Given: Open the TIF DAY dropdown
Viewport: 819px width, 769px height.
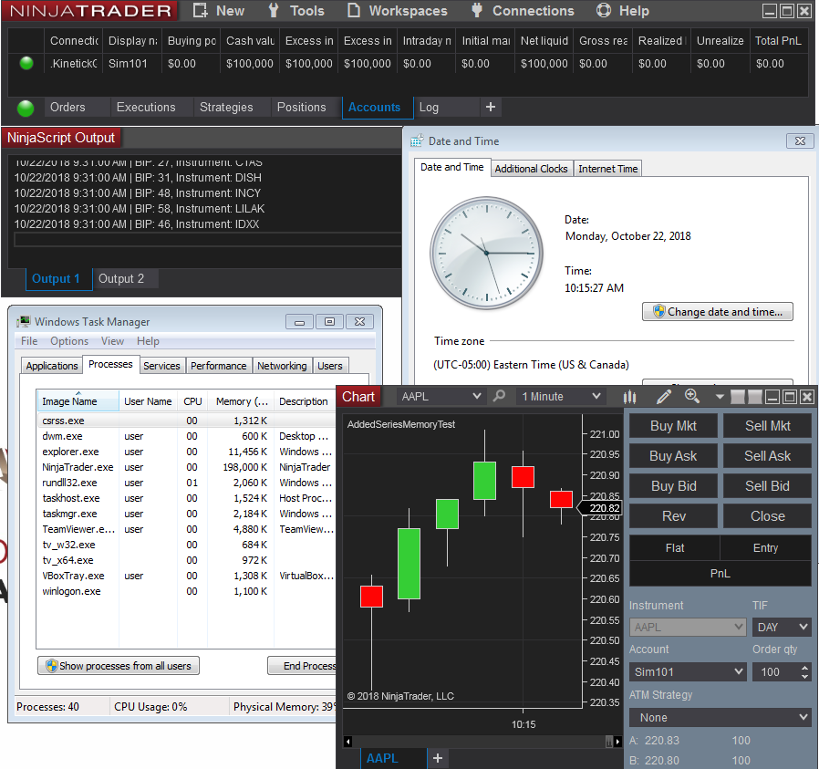Looking at the screenshot, I should pyautogui.click(x=782, y=627).
